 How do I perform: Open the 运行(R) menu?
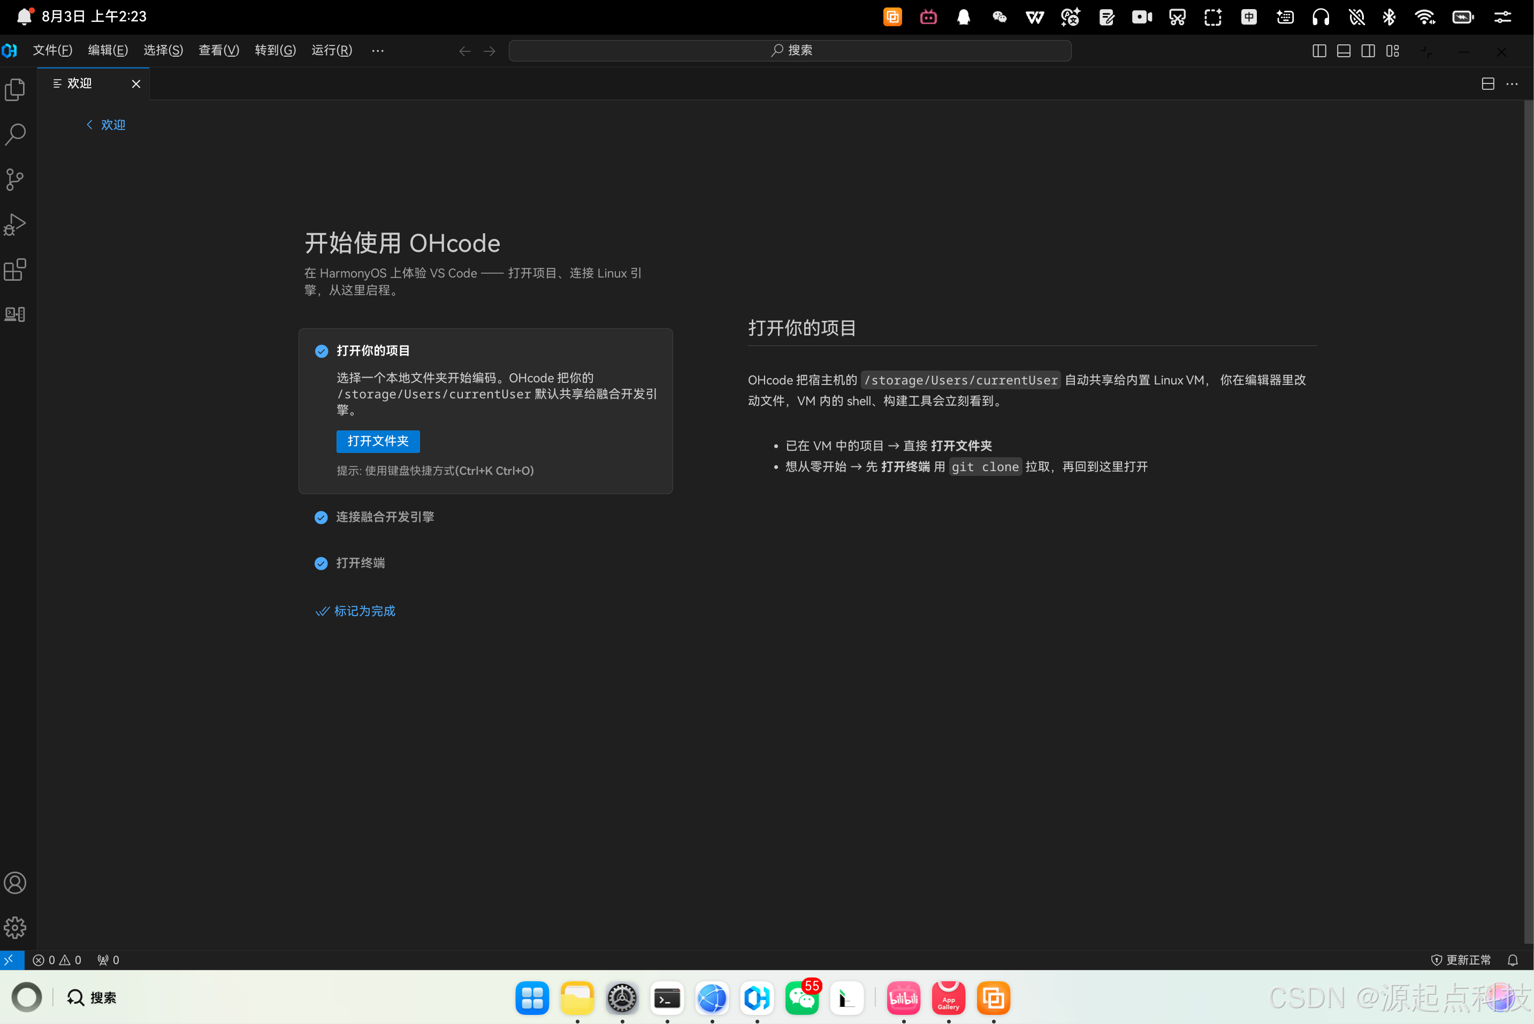point(332,50)
